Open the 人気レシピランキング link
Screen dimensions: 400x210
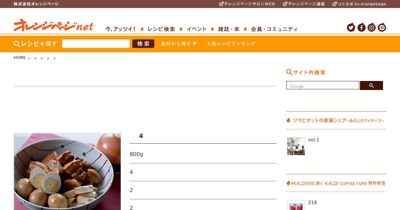click(231, 44)
